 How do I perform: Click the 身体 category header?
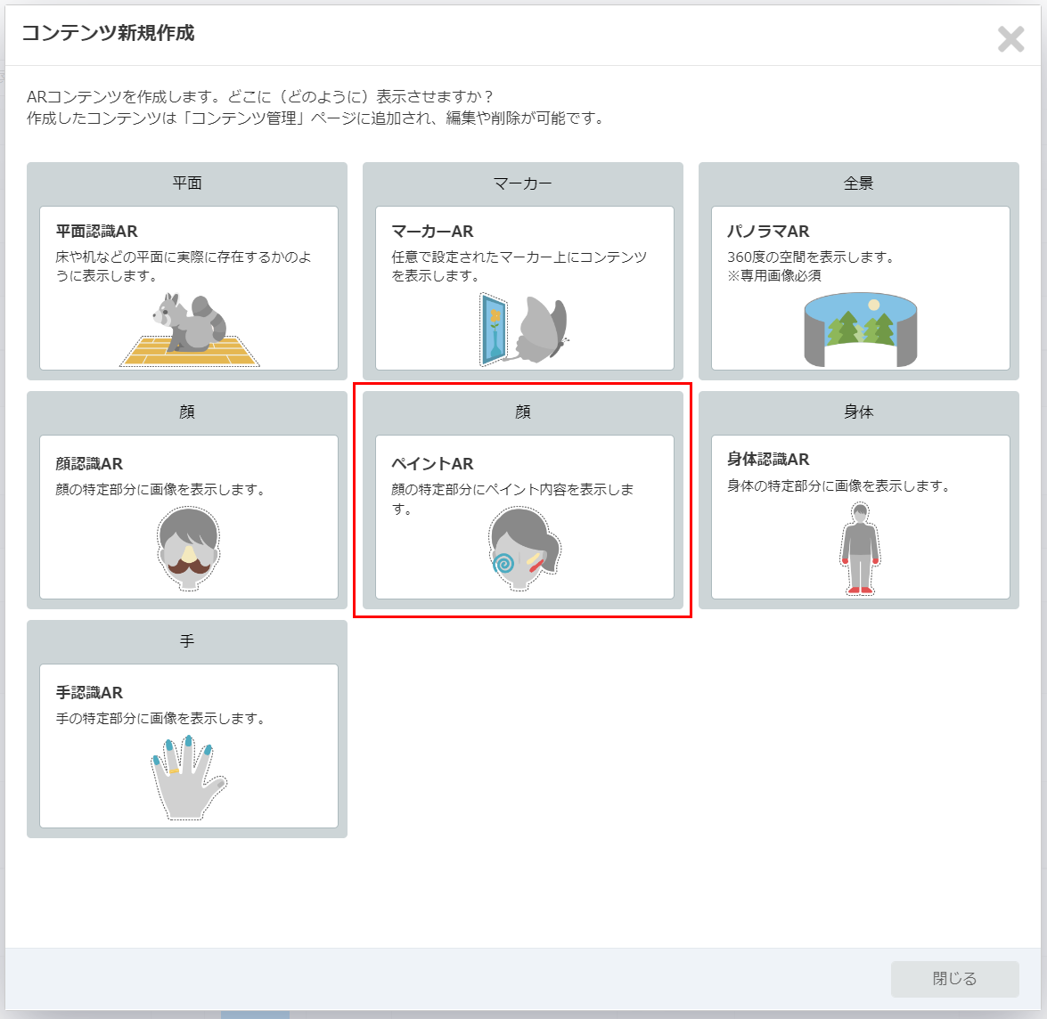(859, 412)
